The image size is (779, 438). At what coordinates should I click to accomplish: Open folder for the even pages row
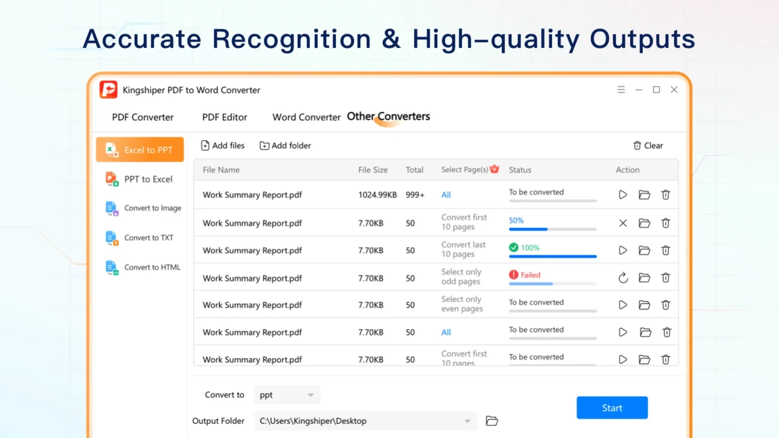point(644,305)
